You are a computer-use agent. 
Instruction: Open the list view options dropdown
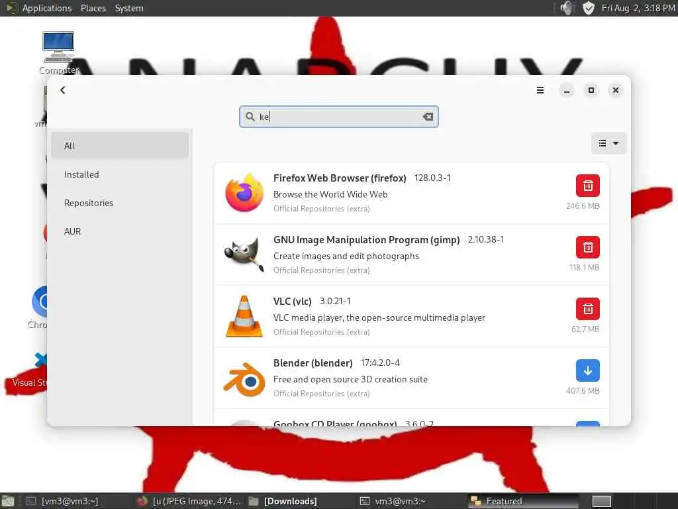(x=608, y=143)
